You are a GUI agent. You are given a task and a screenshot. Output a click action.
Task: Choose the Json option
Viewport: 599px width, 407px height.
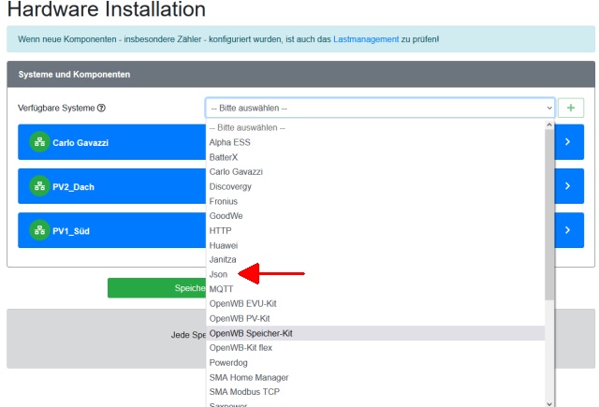coord(375,274)
